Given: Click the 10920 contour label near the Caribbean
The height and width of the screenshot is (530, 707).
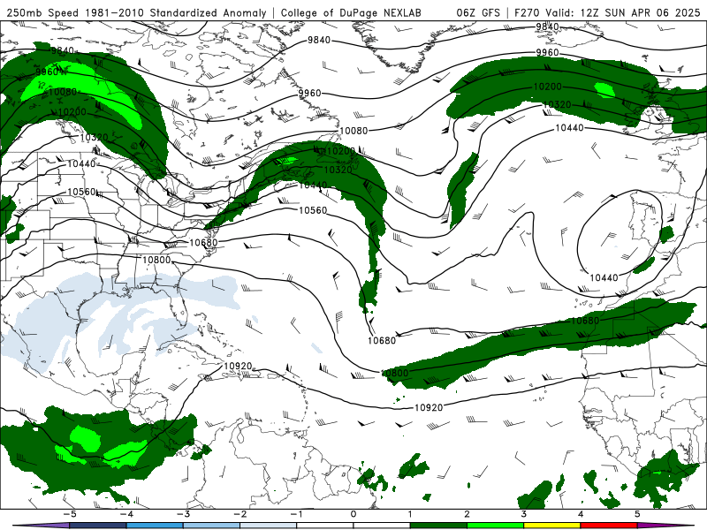Looking at the screenshot, I should 238,366.
